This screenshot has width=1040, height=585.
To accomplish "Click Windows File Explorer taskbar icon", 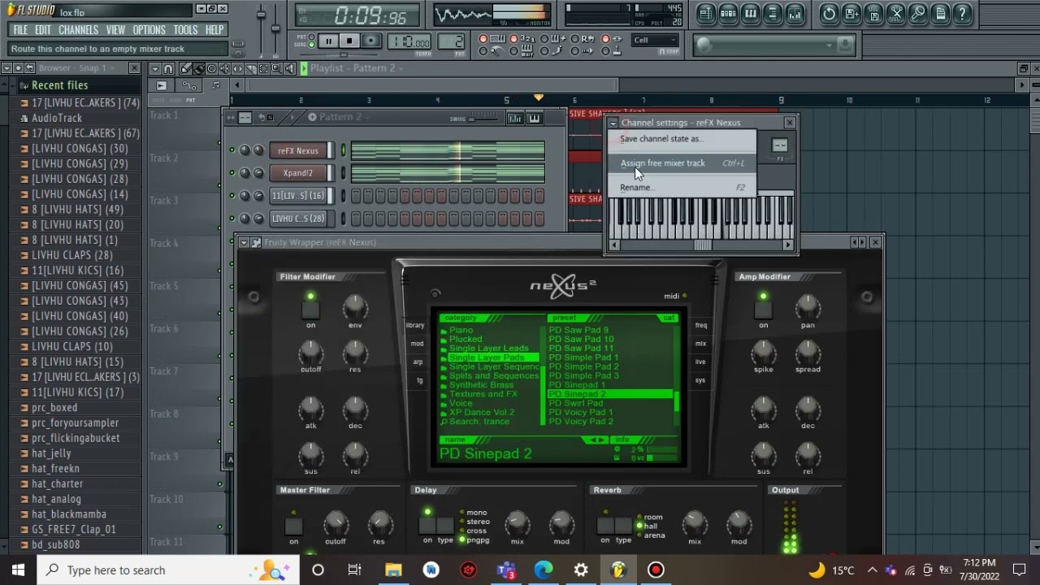I will (393, 570).
